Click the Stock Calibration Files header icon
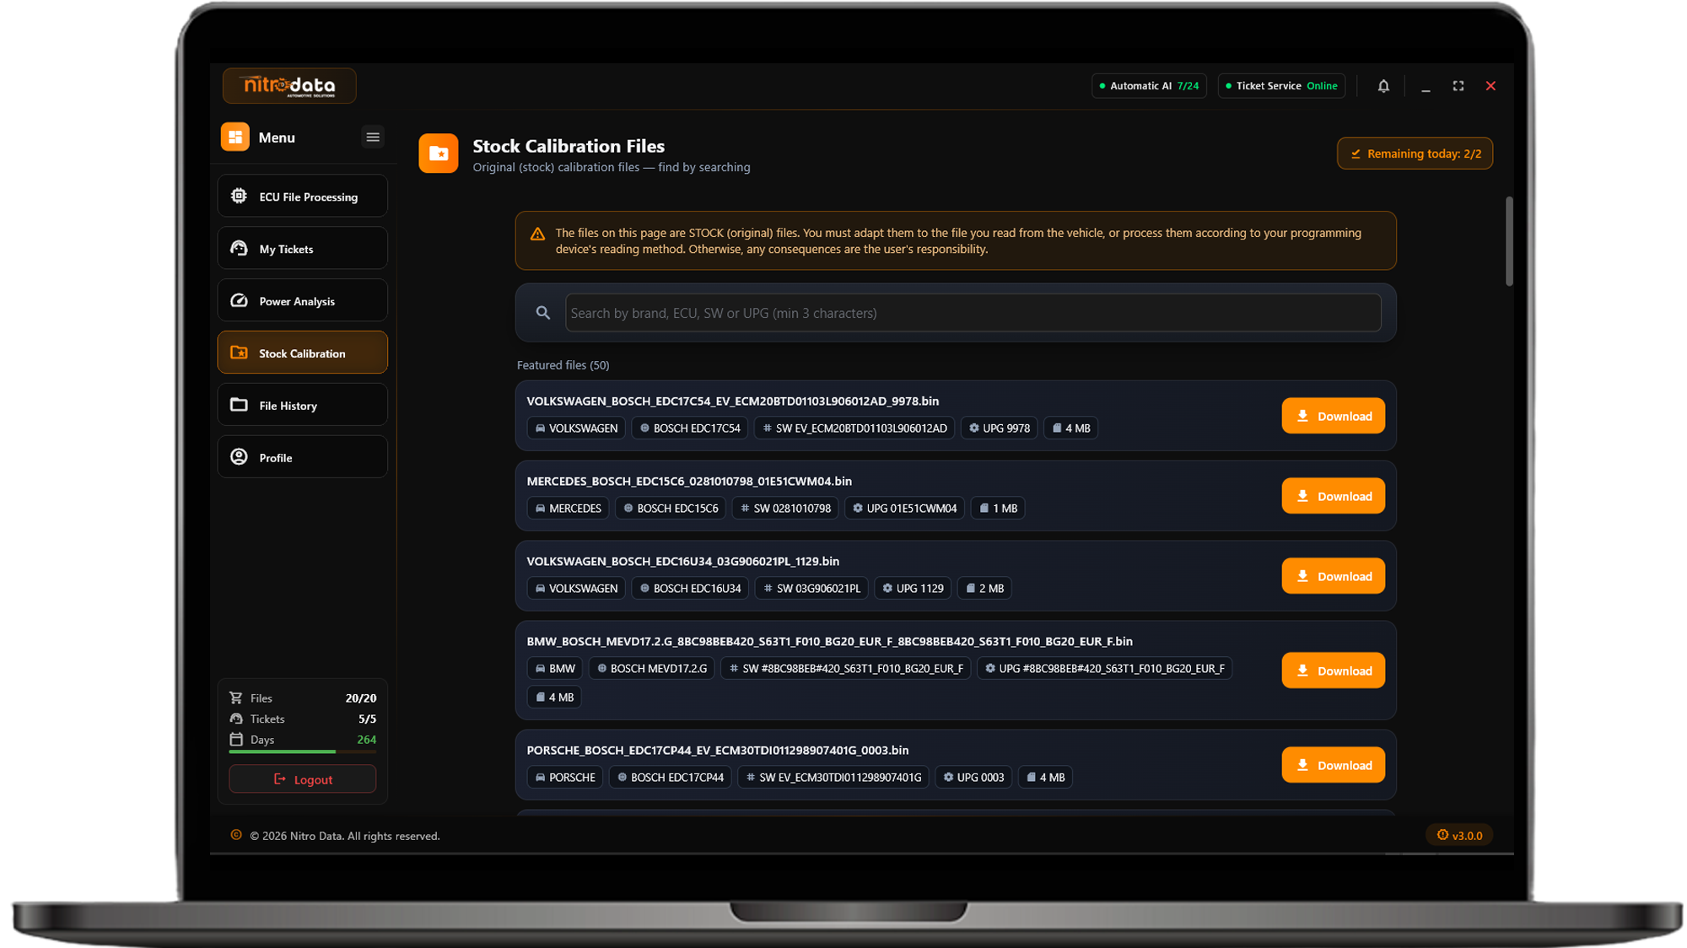The height and width of the screenshot is (948, 1687). (439, 154)
